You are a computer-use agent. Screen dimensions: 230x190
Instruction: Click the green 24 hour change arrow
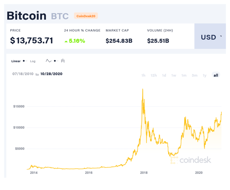tap(66, 42)
